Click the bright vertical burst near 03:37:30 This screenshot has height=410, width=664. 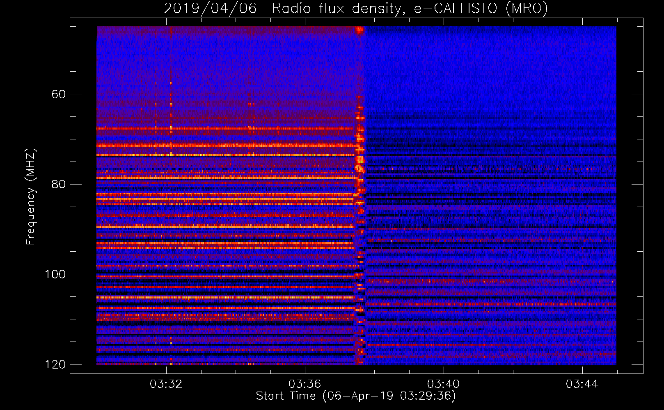[360, 196]
